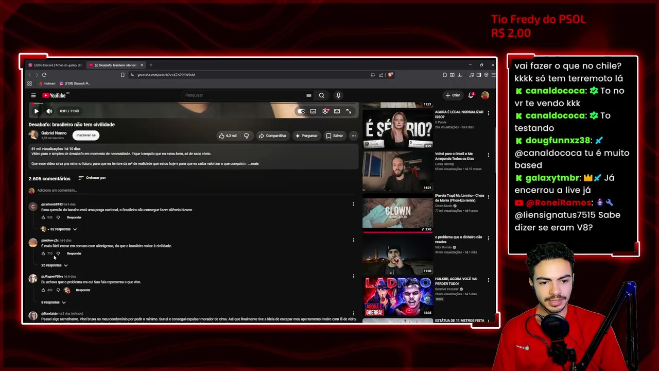This screenshot has height=371, width=659.
Task: Subscribe using the Inscrever-se button
Action: click(85, 135)
